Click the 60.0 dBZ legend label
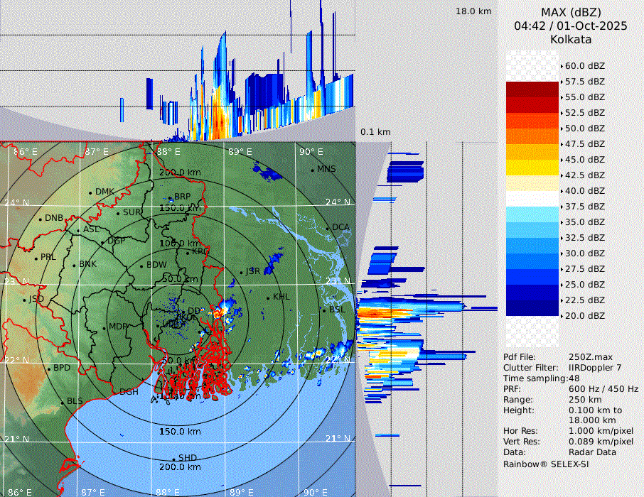Screen dimensions: 644x497 coord(584,65)
